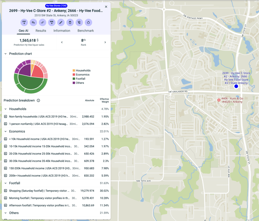
Task: Open the Benchmark tab
Action: point(85,31)
